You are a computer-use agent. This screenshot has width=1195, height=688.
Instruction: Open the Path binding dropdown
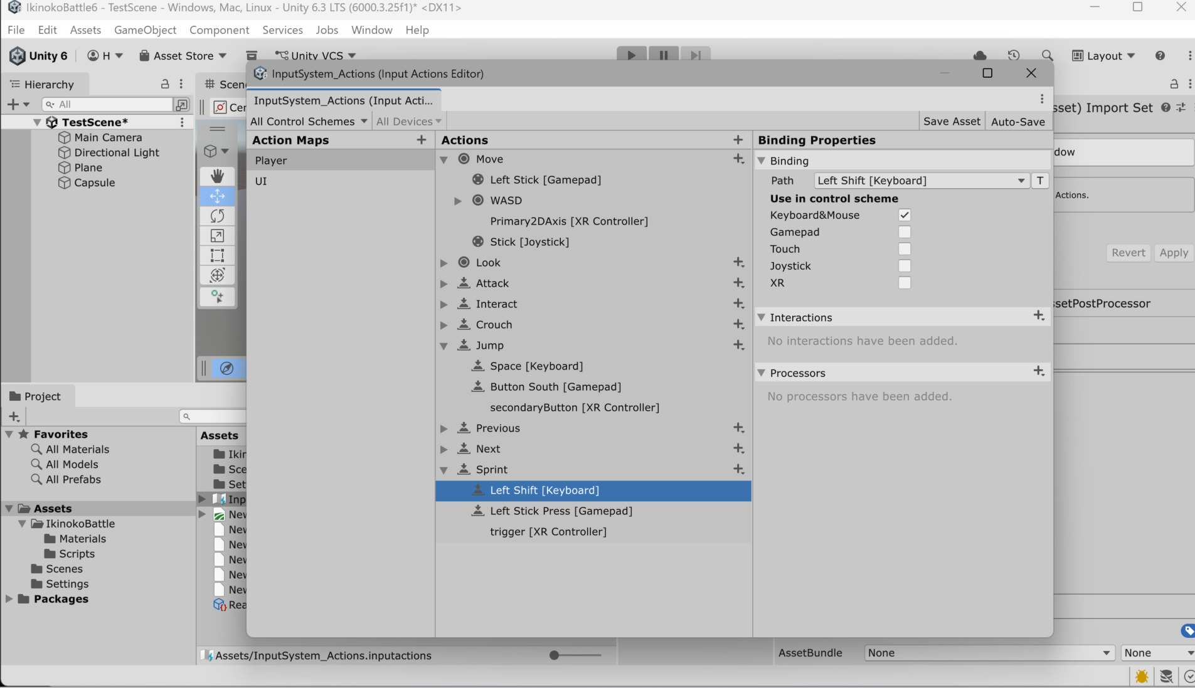click(921, 181)
